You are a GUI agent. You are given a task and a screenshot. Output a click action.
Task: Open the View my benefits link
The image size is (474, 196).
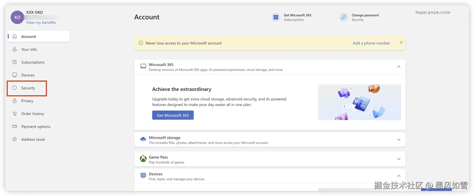coord(41,23)
